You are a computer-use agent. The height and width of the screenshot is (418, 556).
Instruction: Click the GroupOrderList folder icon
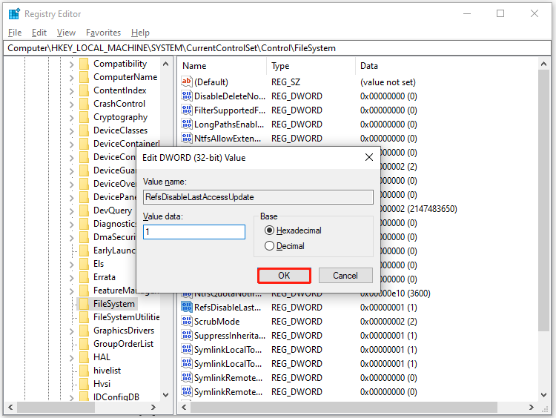(84, 344)
